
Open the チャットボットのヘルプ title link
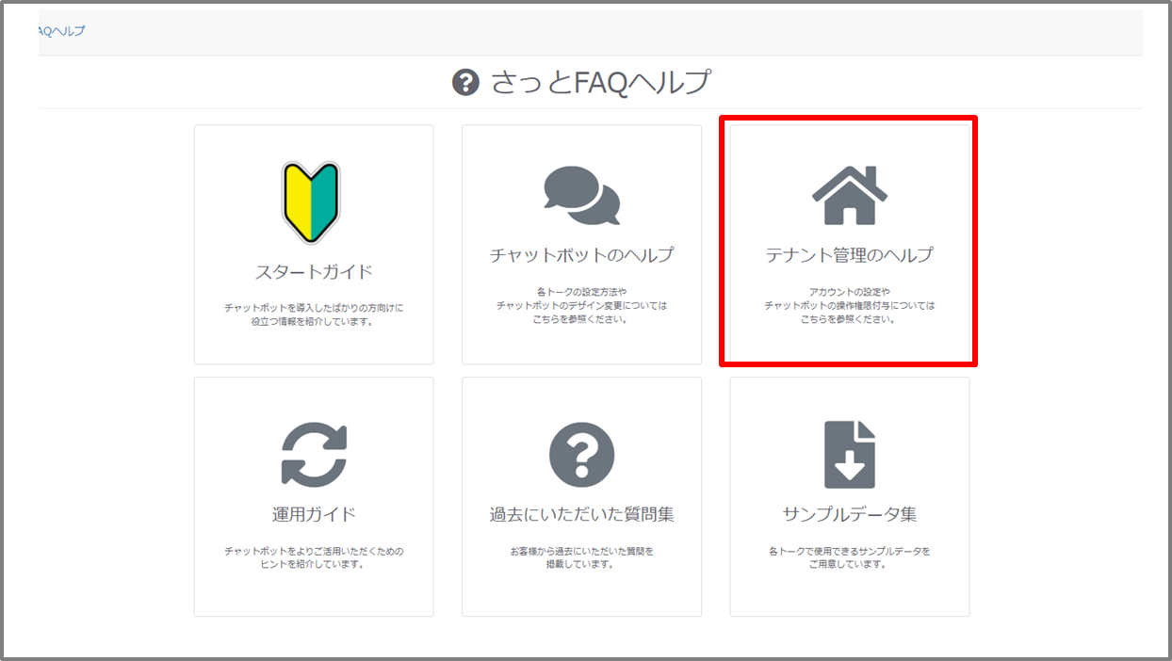[x=582, y=255]
